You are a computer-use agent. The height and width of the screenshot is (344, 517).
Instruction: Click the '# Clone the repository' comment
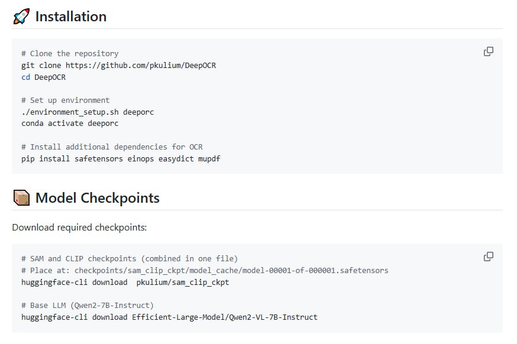tap(70, 53)
